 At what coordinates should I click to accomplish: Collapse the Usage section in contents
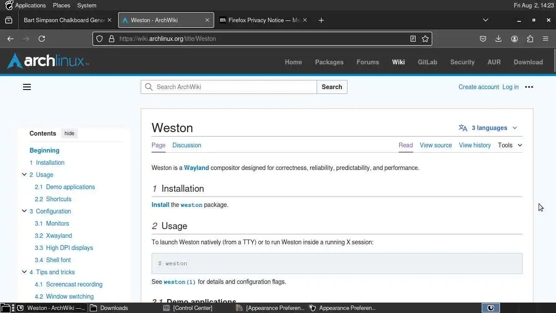[x=24, y=174]
